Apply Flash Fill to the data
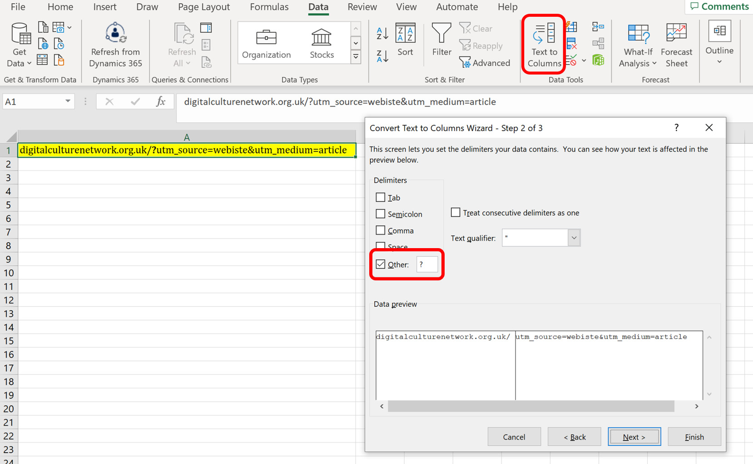This screenshot has width=753, height=464. coord(571,27)
